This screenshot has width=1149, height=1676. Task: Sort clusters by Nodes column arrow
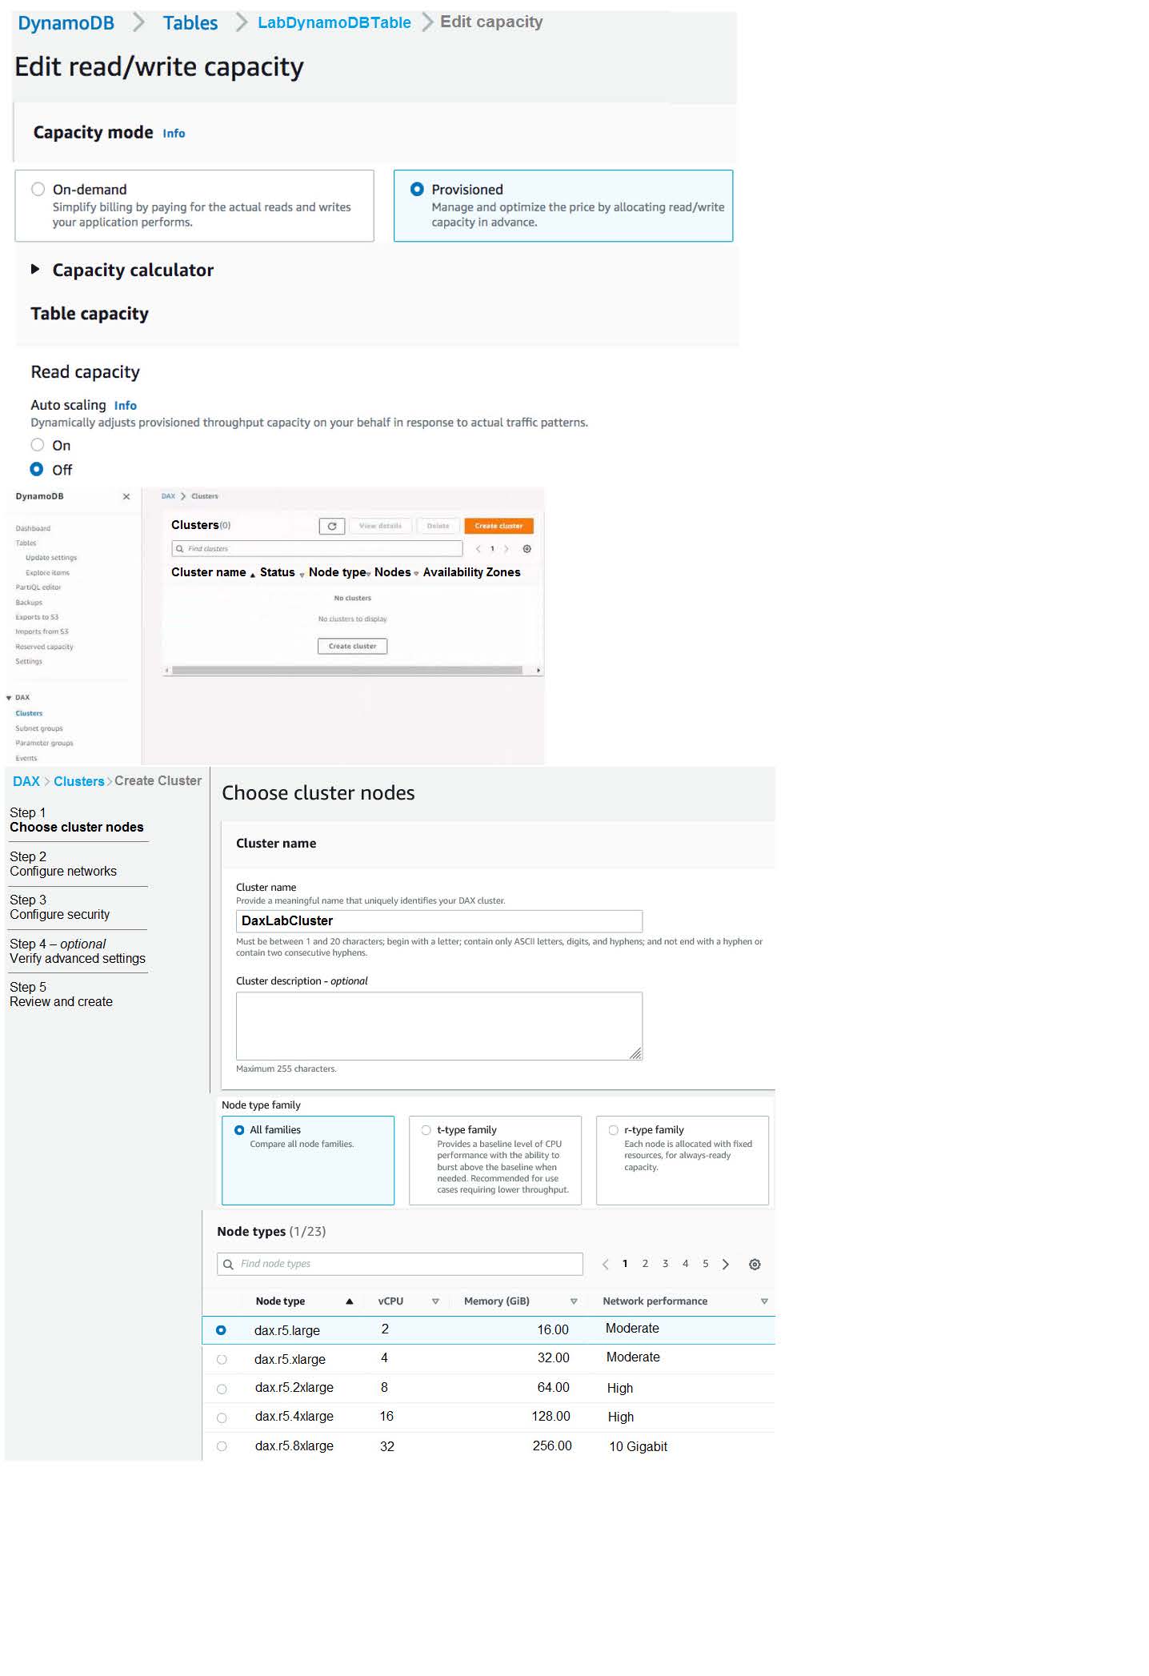click(416, 575)
